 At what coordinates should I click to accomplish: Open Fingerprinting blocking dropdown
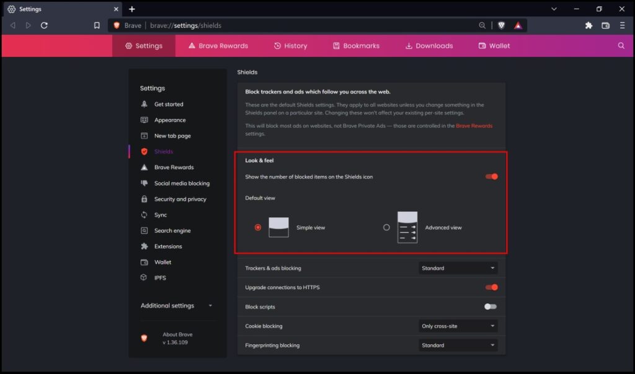(458, 346)
